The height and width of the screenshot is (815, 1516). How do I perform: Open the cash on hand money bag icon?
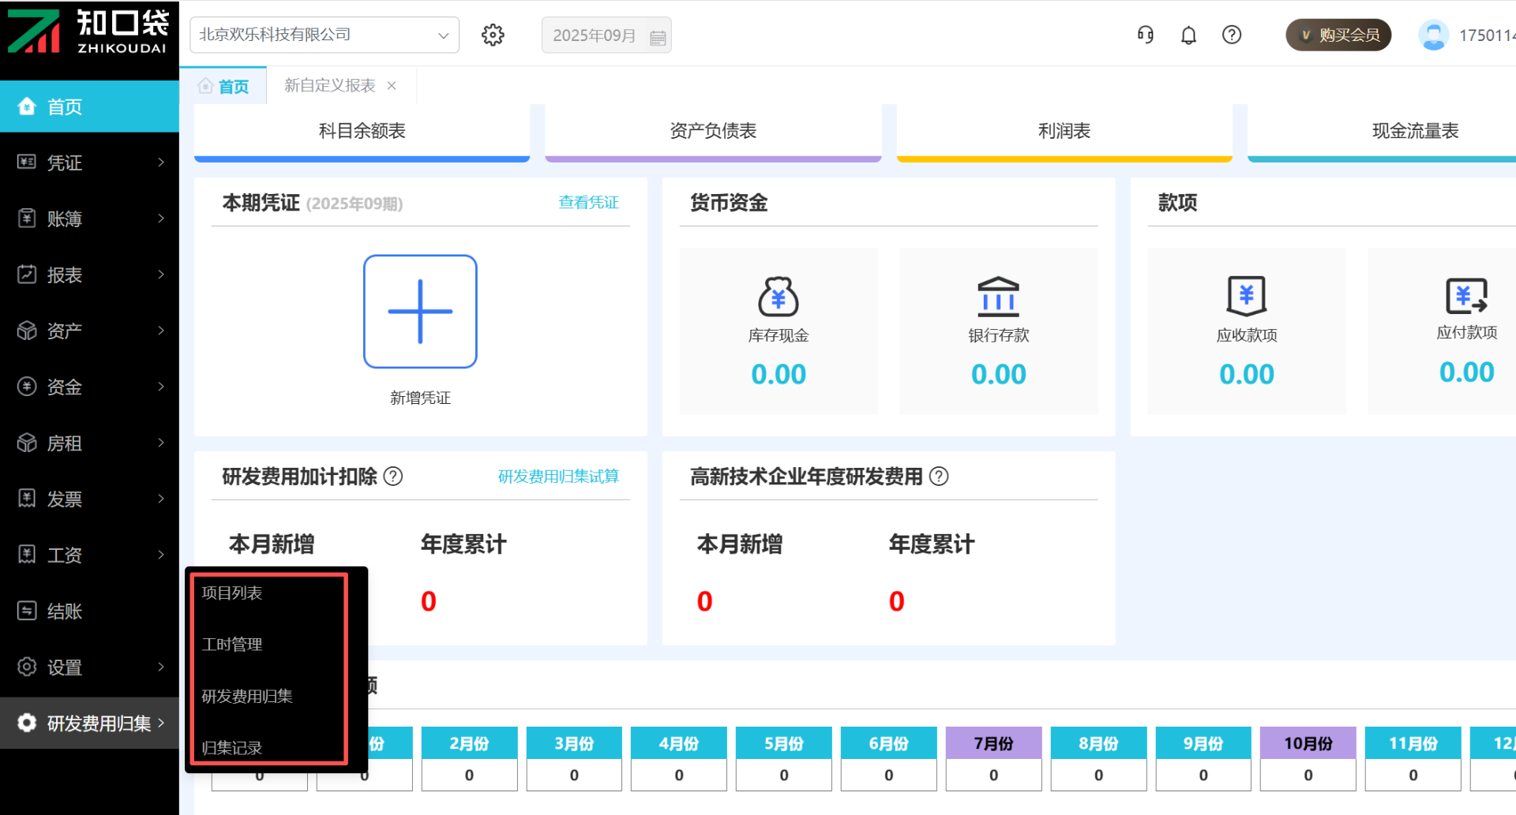point(778,297)
